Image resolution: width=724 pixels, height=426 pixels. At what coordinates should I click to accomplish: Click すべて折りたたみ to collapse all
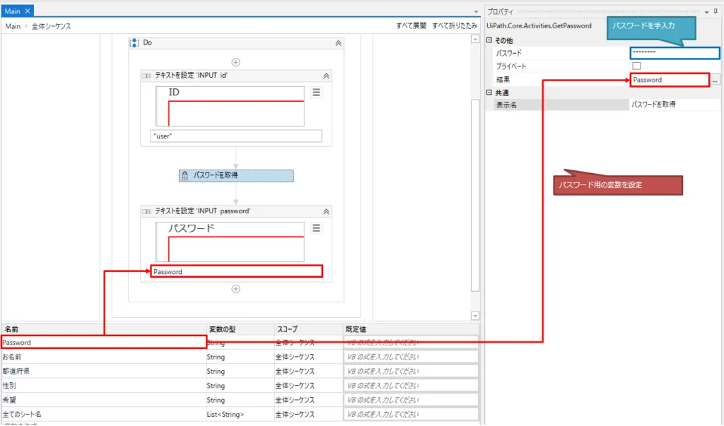[455, 26]
